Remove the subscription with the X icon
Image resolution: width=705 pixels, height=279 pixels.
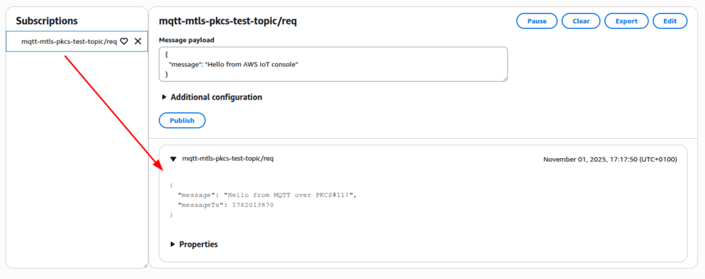click(x=138, y=41)
